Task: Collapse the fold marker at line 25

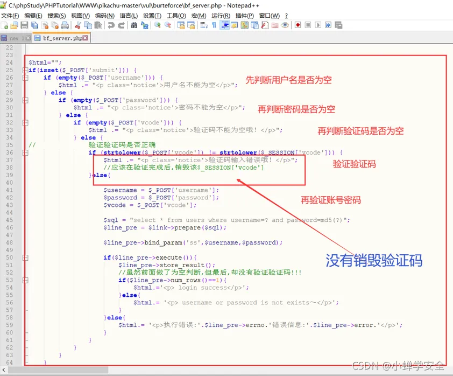Action: coord(25,70)
